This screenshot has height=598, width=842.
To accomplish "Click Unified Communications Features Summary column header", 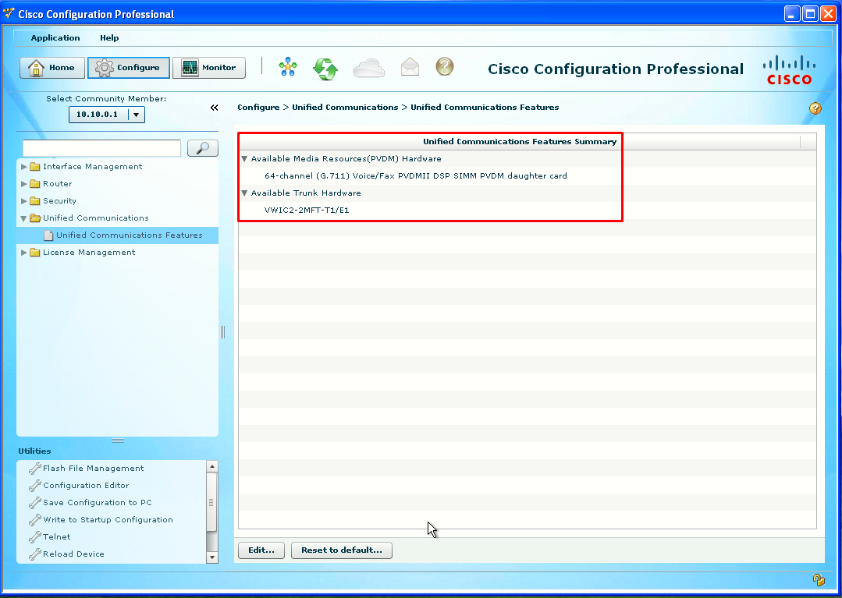I will pyautogui.click(x=519, y=142).
